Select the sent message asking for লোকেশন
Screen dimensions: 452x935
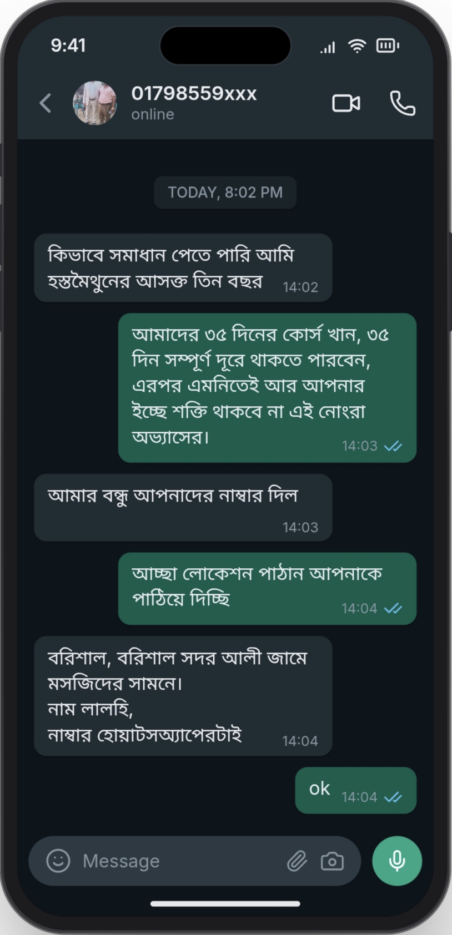(267, 588)
